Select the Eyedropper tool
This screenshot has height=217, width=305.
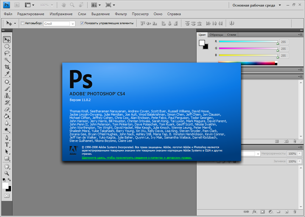7,74
